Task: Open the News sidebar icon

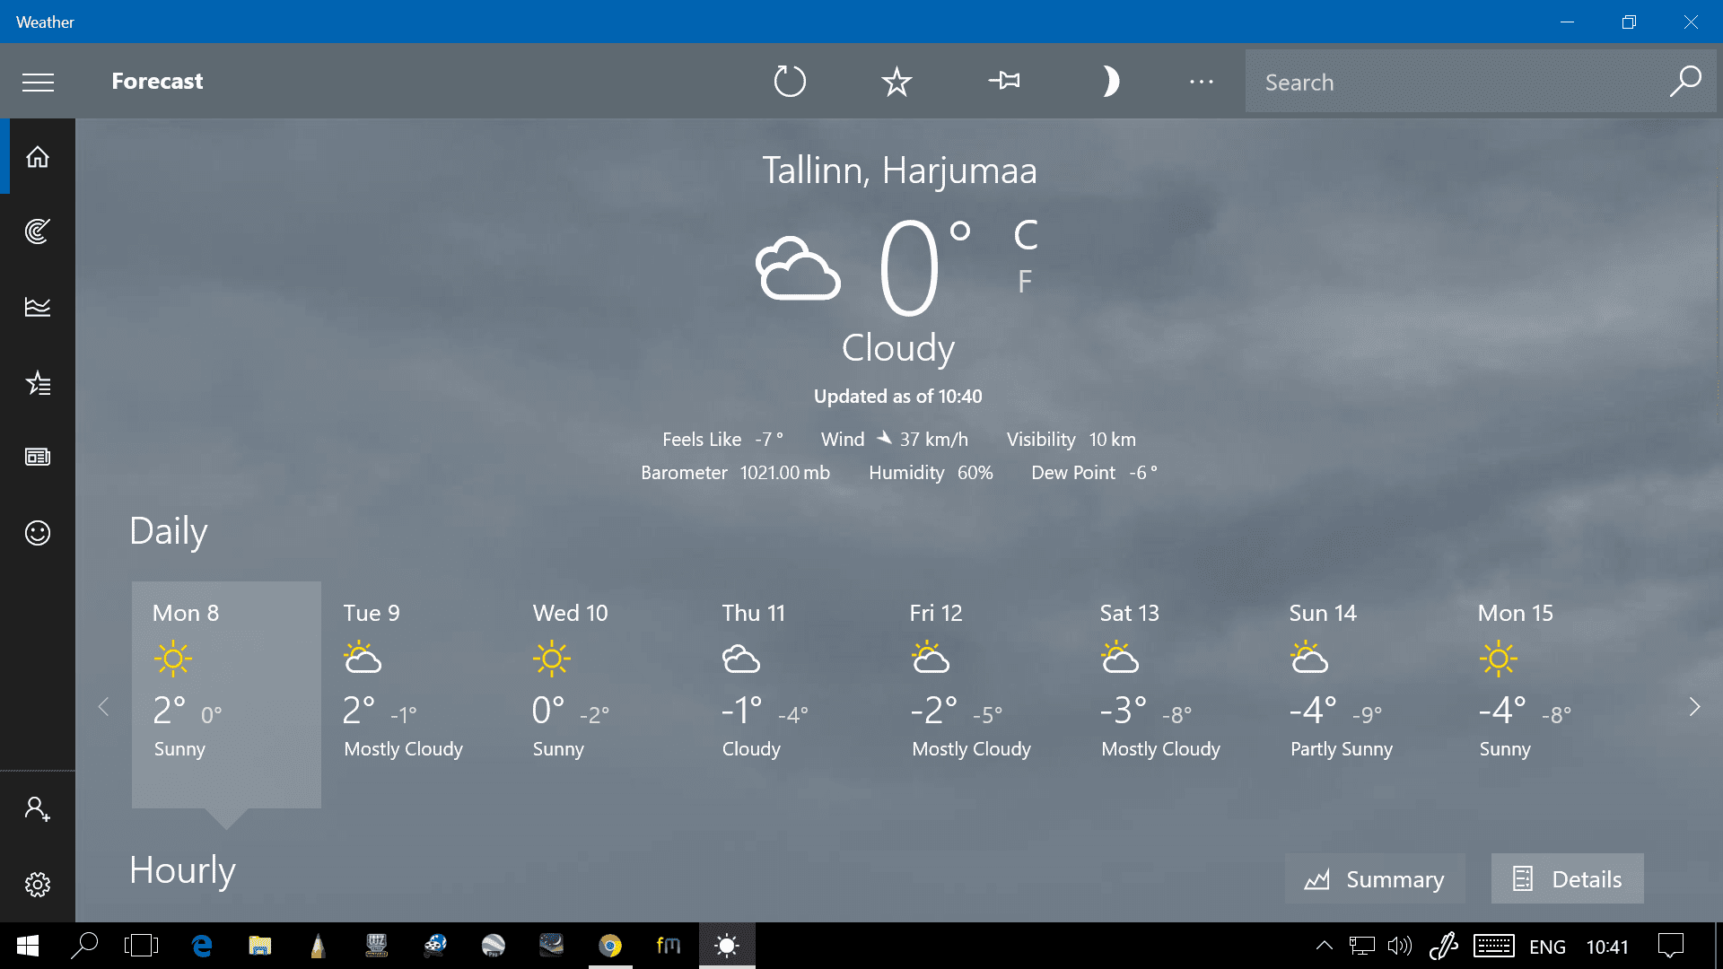Action: pos(38,458)
